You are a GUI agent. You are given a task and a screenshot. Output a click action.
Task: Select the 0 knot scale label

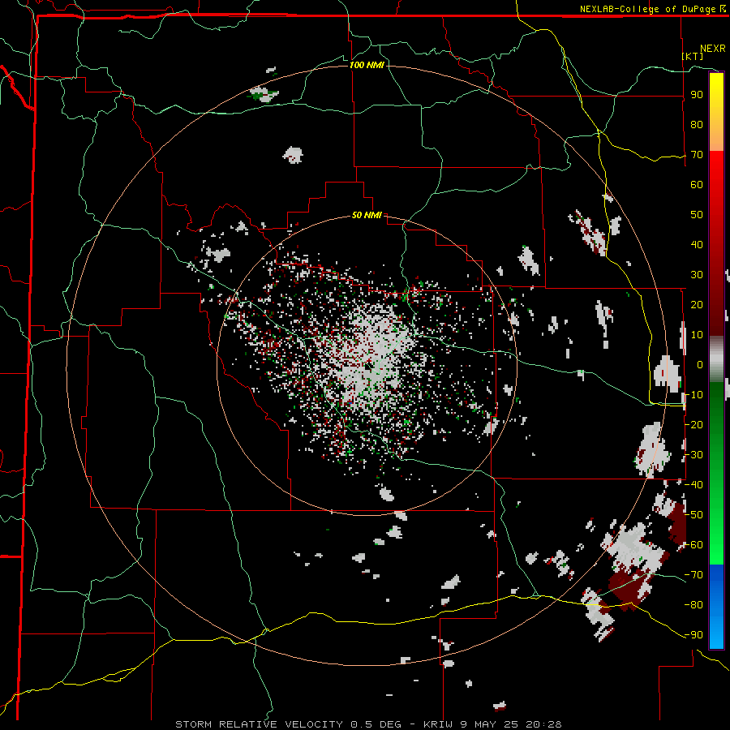pos(700,365)
